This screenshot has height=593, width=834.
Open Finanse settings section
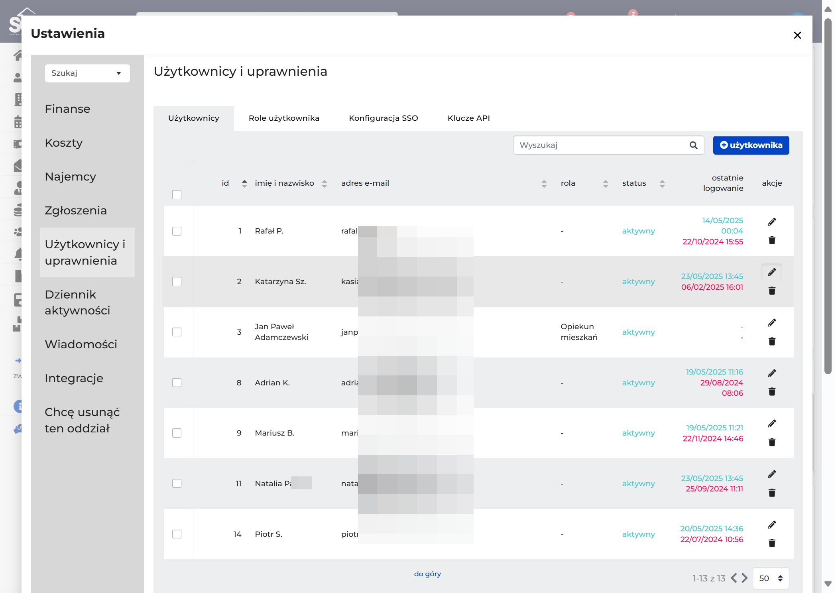[67, 109]
